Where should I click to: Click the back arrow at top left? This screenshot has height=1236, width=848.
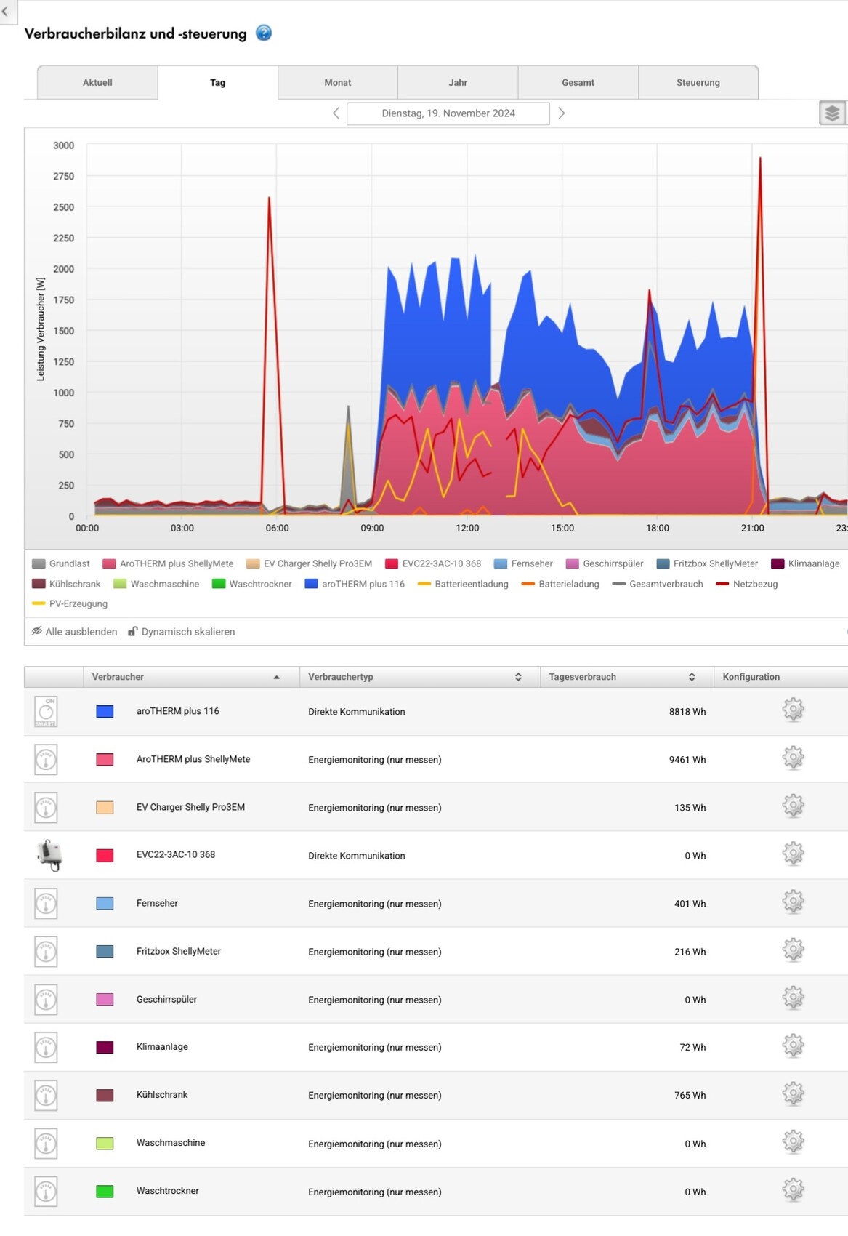point(6,12)
